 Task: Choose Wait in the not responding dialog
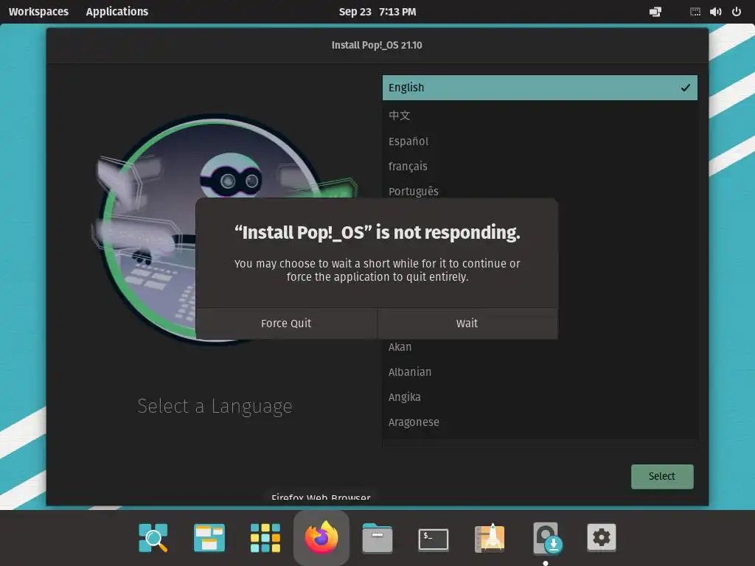coord(467,324)
